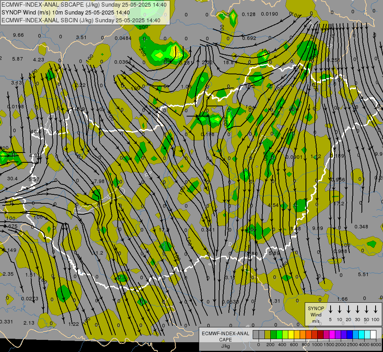383x352 pixels.
Task: Click the 1000 tick label on CAPE scale
Action: click(x=317, y=345)
